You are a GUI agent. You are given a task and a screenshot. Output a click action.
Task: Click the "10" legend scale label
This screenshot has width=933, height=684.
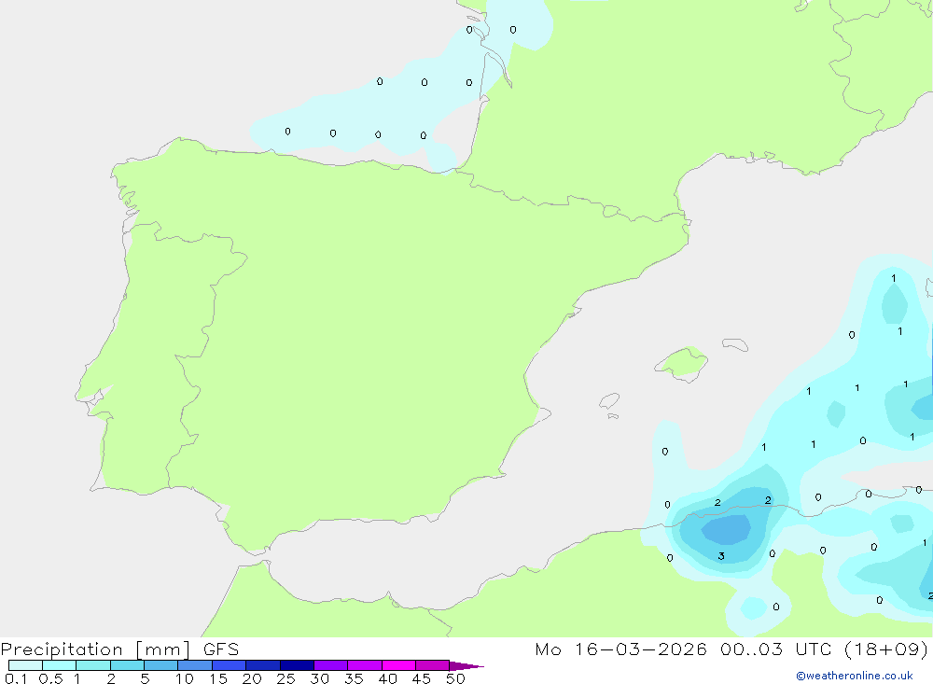(x=185, y=678)
